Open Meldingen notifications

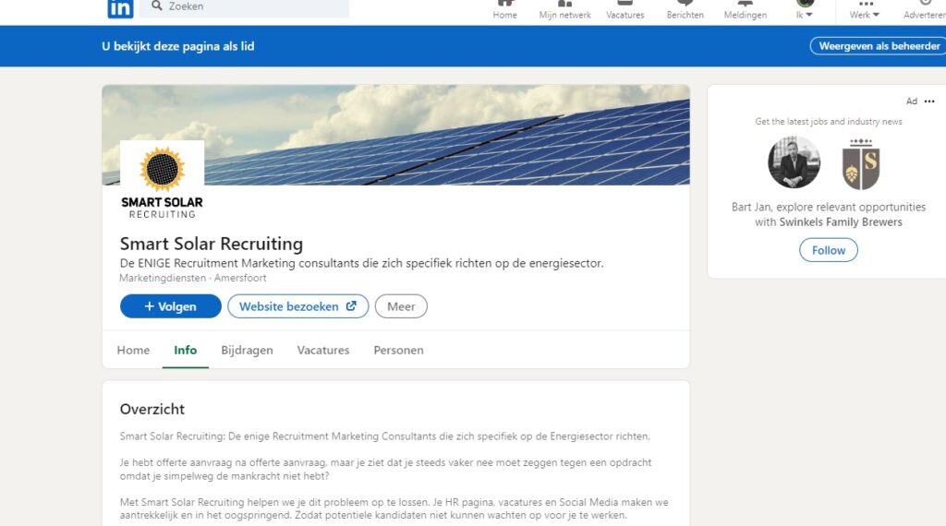pyautogui.click(x=746, y=9)
